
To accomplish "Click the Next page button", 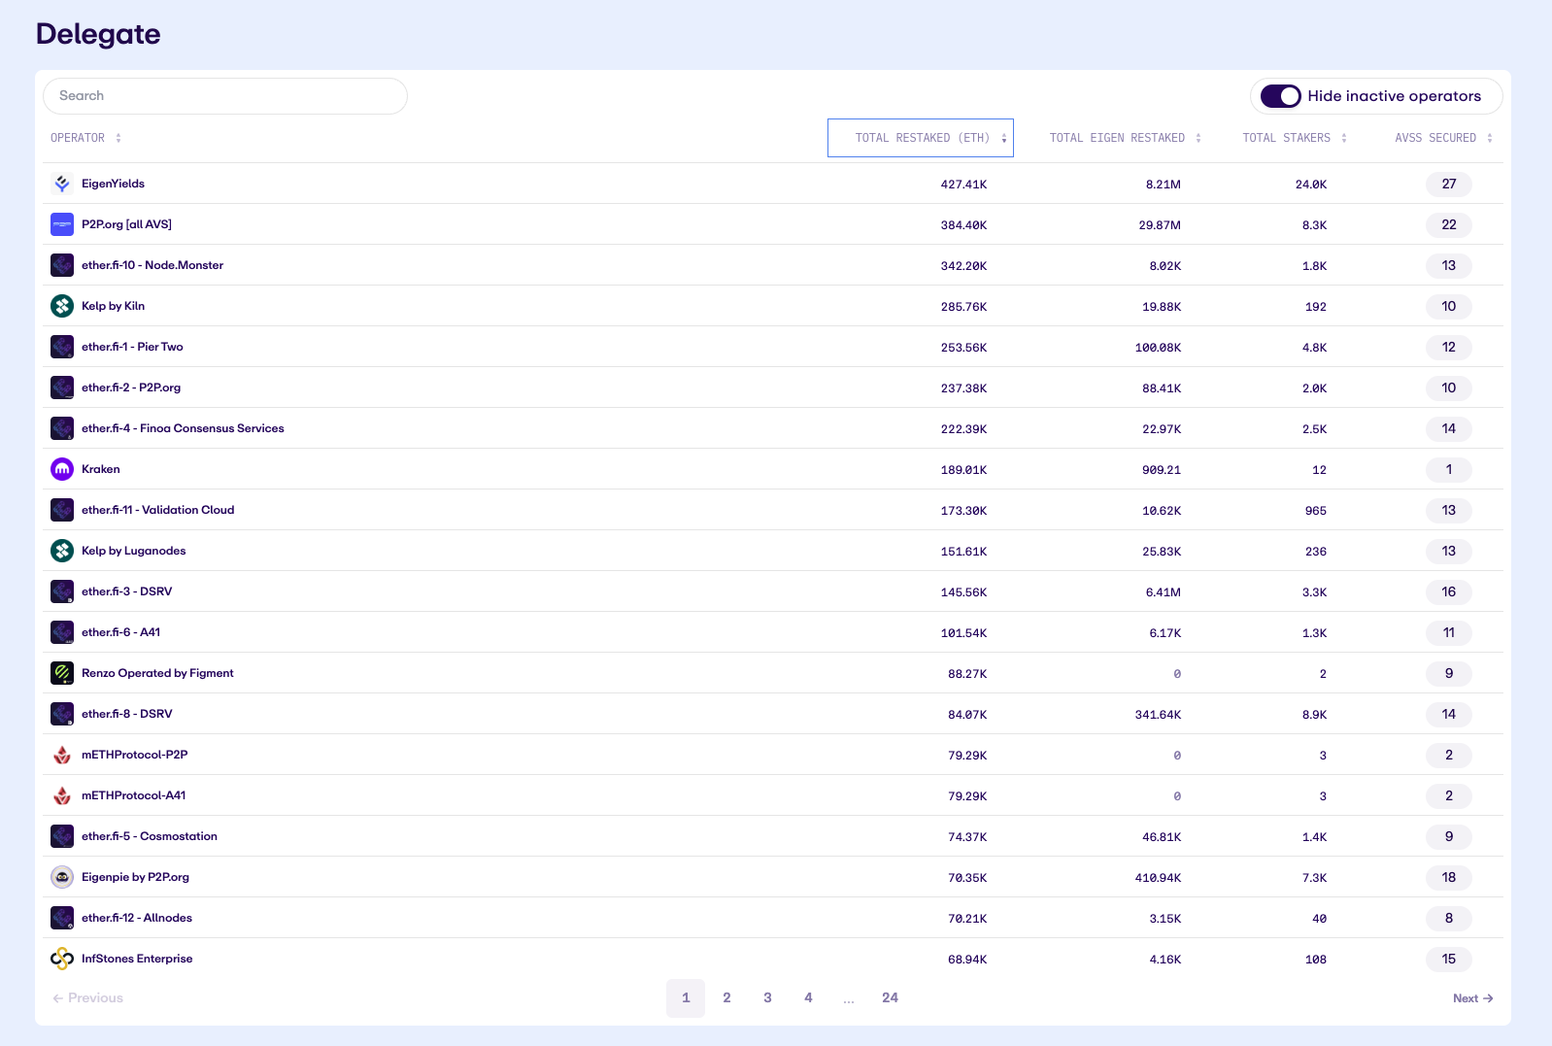I will (x=1472, y=998).
